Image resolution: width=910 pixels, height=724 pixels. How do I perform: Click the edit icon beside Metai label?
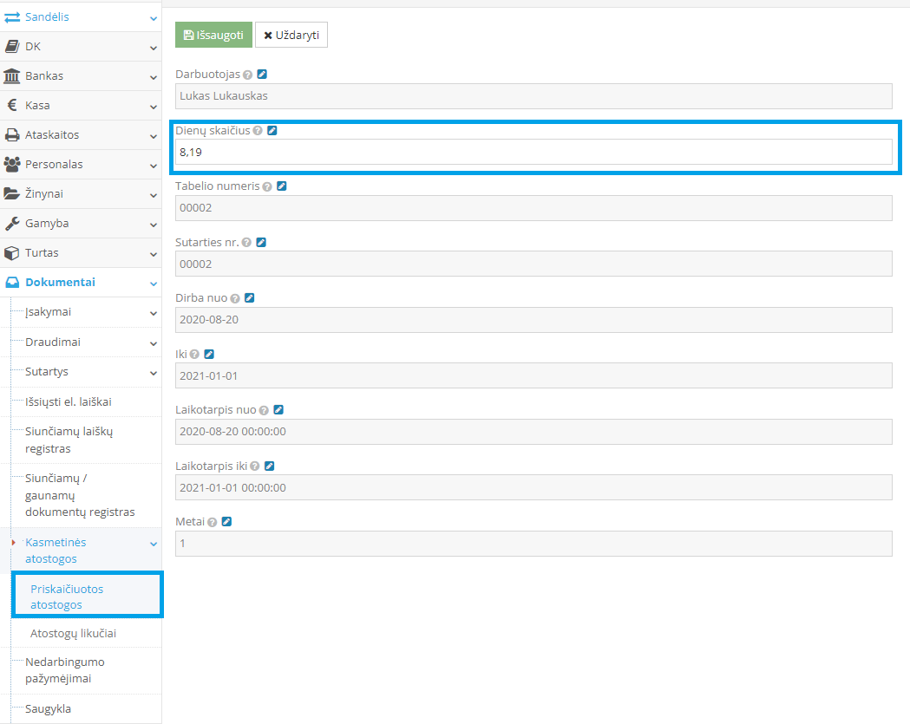pos(226,522)
